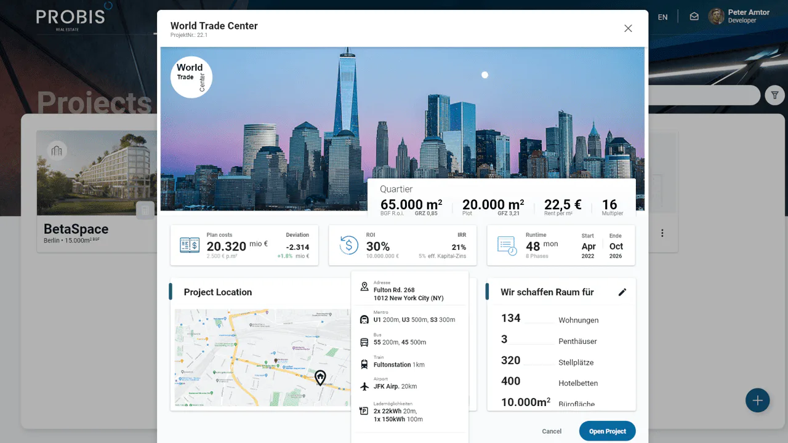Click the 134 Wohnungen row
The width and height of the screenshot is (788, 443).
coord(550,319)
